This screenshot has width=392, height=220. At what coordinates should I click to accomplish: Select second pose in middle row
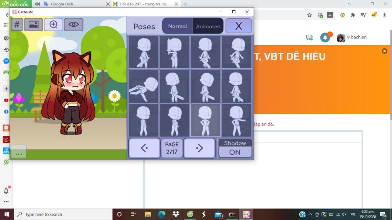coord(175,86)
